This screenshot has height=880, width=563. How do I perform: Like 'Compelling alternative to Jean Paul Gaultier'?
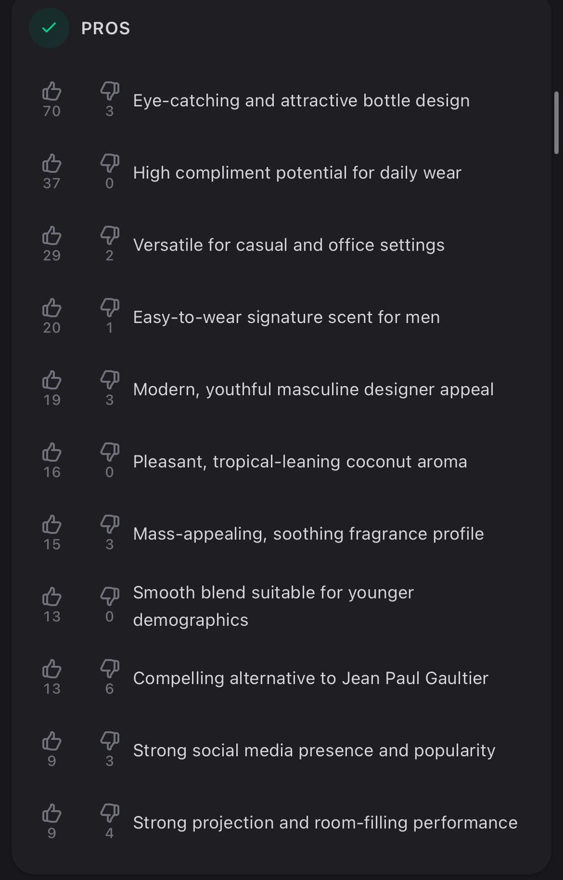point(52,669)
